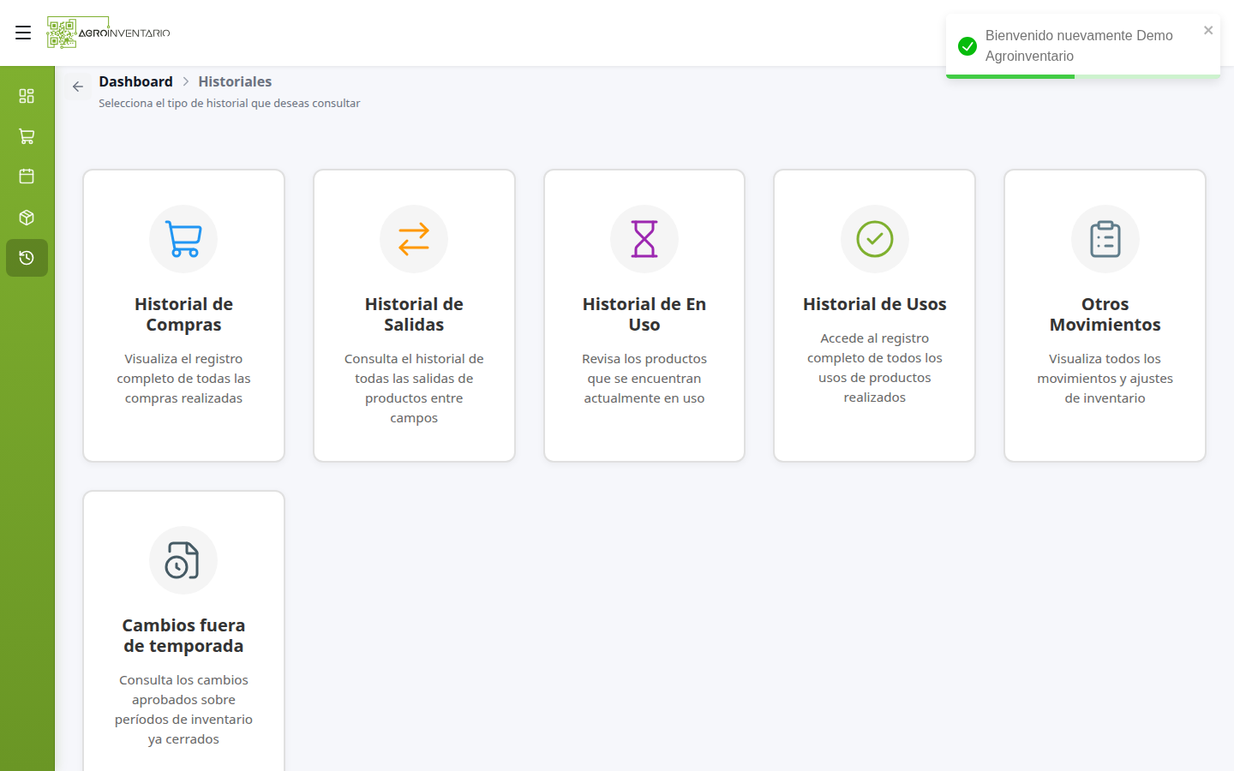This screenshot has width=1234, height=771.
Task: Click the file clock icon in Cambios card
Action: pos(183,560)
